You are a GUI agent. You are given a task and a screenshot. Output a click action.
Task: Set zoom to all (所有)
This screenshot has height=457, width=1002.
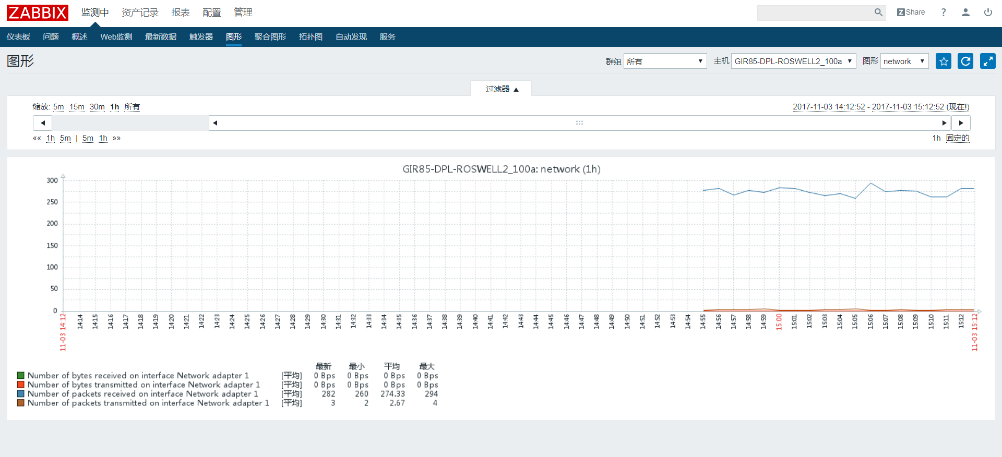pyautogui.click(x=132, y=107)
